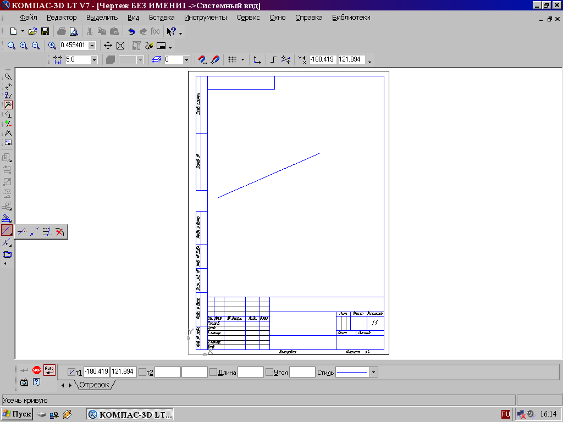Pick the delete fillet/chamfer red X tool
This screenshot has width=563, height=422.
(59, 232)
